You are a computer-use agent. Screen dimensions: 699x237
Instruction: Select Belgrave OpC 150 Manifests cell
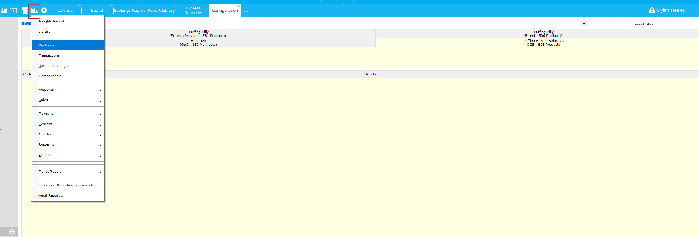(198, 42)
